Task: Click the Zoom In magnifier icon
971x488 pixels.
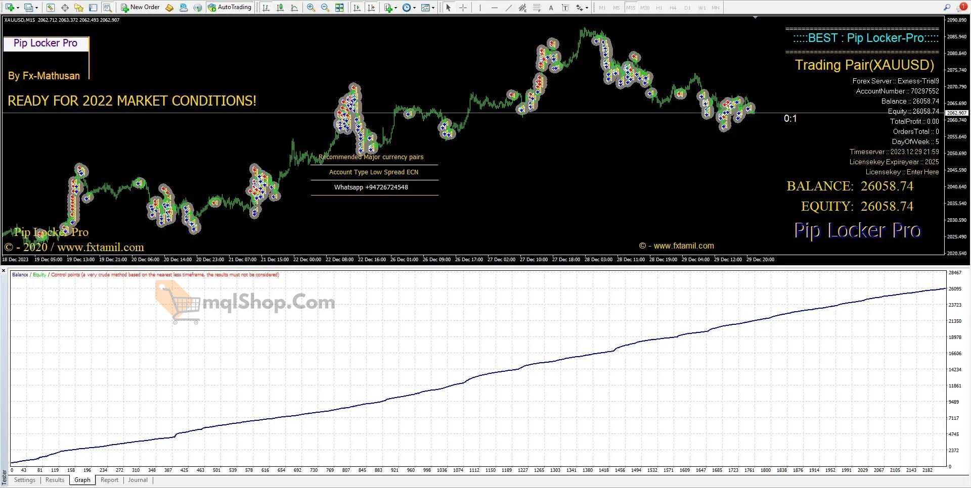Action: pos(311,8)
